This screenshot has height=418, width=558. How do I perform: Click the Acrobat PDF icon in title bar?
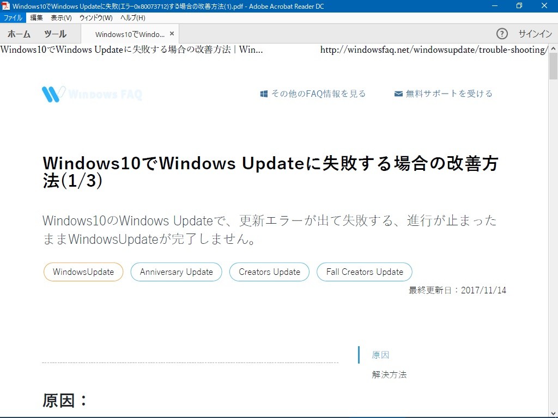pyautogui.click(x=5, y=6)
